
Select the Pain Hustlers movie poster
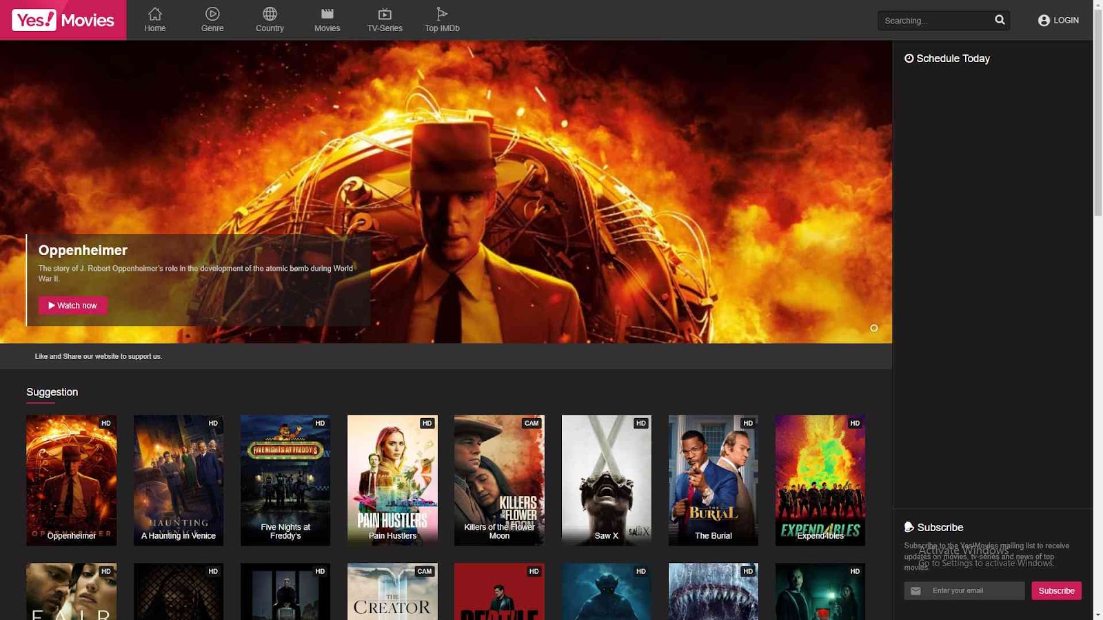tap(392, 480)
